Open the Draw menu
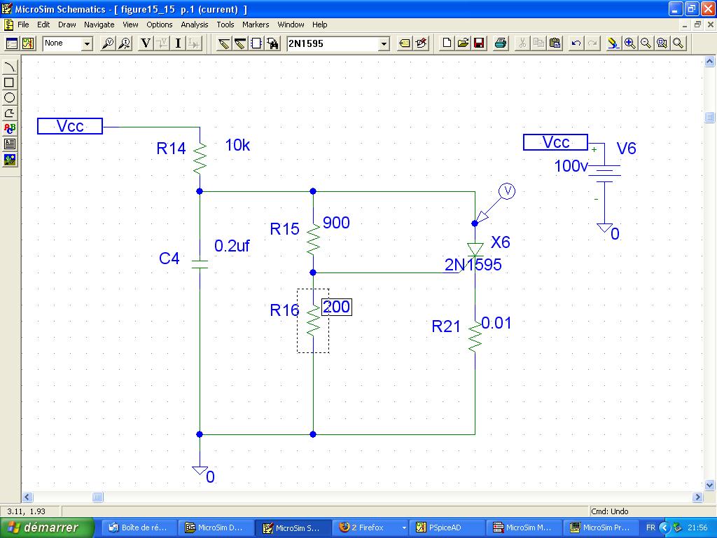This screenshot has width=717, height=538. click(67, 25)
